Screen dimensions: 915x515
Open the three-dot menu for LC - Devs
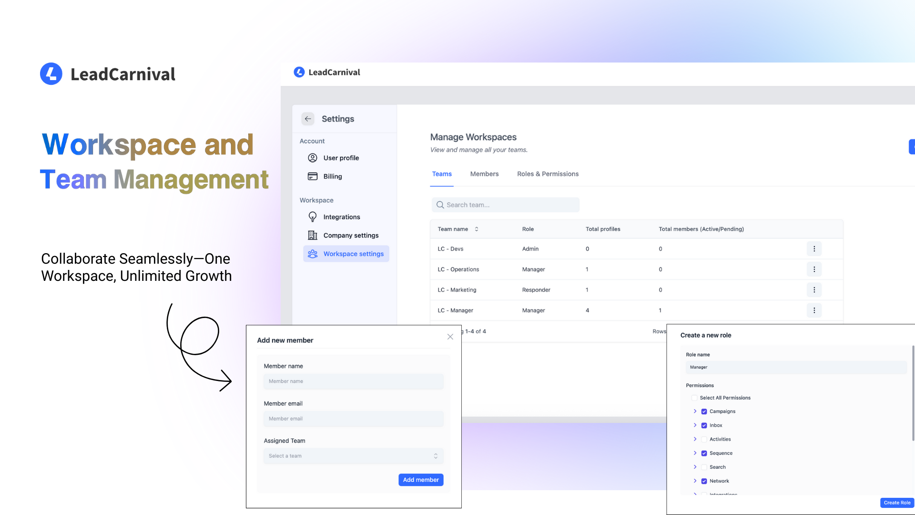click(814, 249)
